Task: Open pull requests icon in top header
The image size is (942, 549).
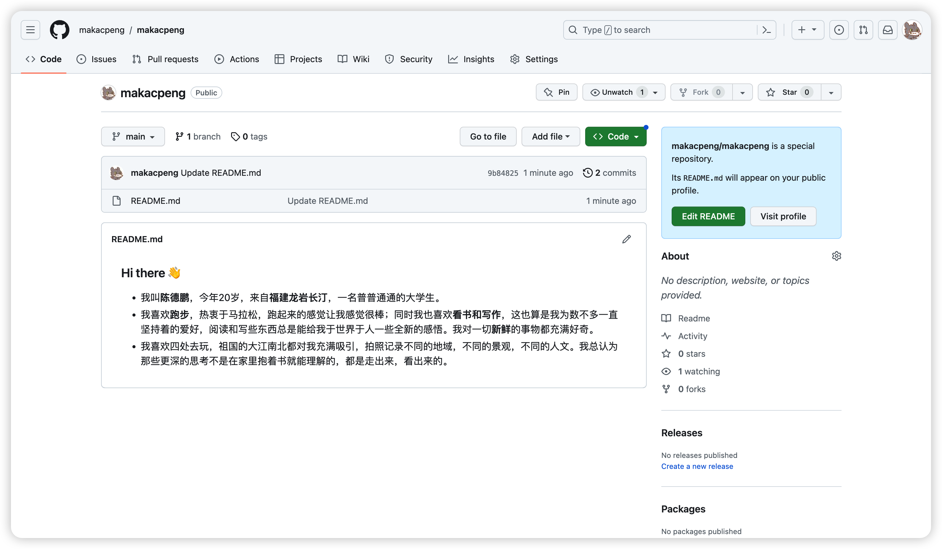Action: coord(863,30)
